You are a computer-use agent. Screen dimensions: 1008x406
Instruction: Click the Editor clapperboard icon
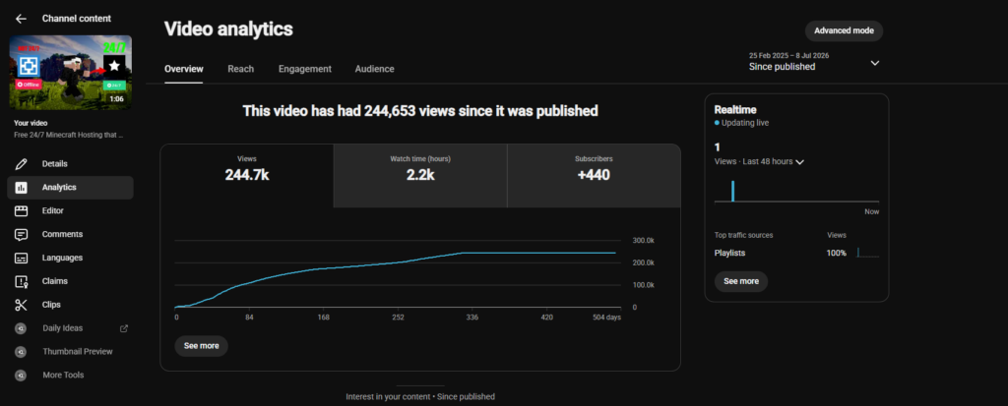(x=22, y=210)
